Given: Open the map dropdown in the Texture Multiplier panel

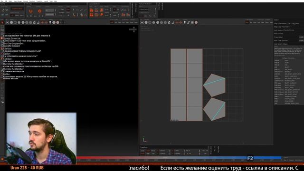Looking at the screenshot, I should [144, 9].
